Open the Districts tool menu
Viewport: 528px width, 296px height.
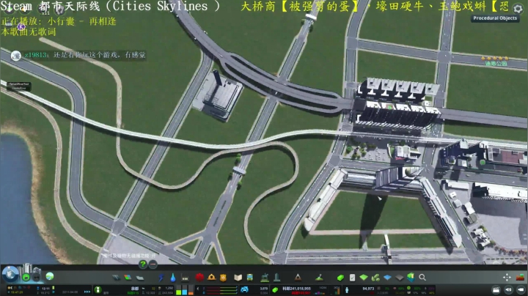pos(140,278)
